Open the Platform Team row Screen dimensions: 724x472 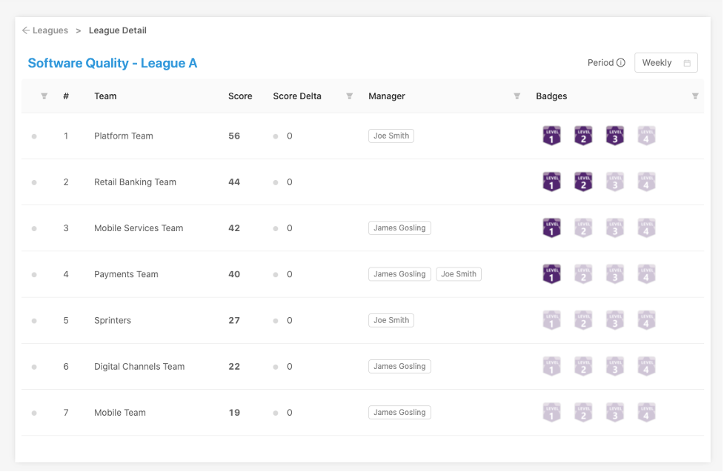124,136
